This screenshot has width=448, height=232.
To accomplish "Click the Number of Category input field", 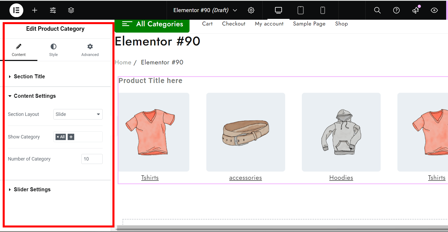I will tap(92, 159).
